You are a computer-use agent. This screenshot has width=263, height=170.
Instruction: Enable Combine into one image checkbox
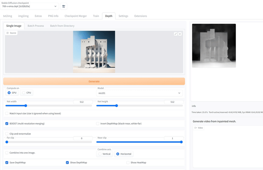click(x=7, y=153)
